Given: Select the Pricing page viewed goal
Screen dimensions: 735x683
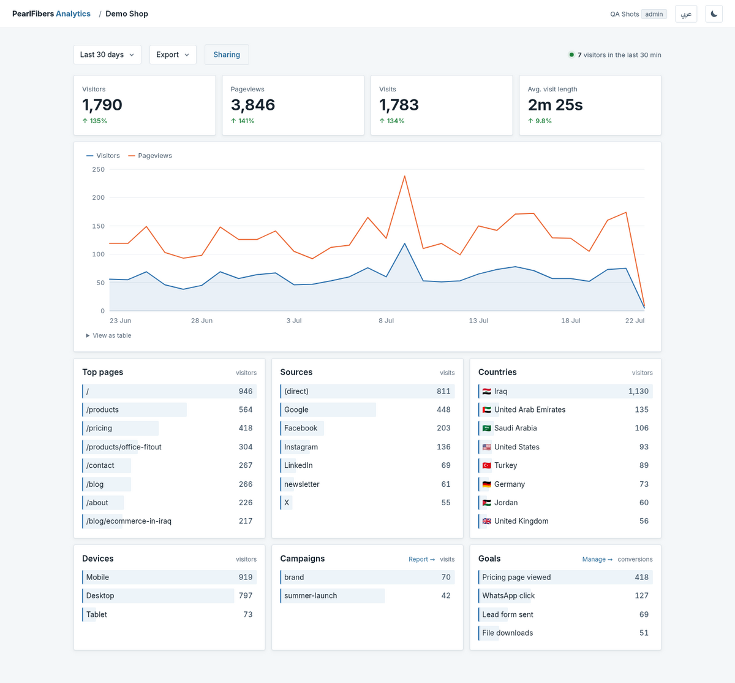Looking at the screenshot, I should 565,577.
